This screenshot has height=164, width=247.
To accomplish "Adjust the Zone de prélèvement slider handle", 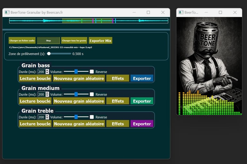I will coord(49,54).
